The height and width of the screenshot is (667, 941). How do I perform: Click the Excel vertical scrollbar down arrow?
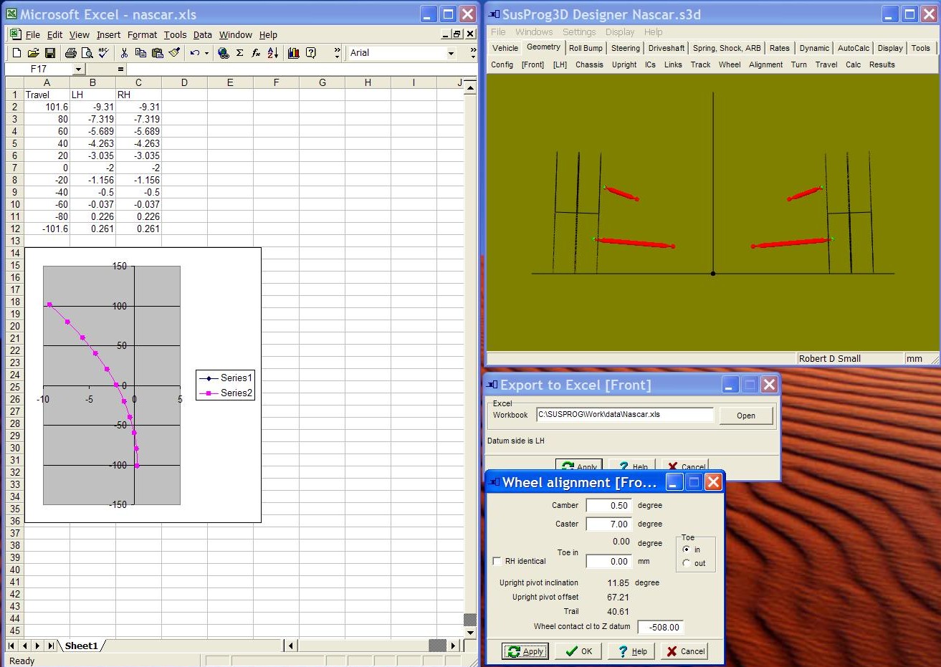[470, 633]
